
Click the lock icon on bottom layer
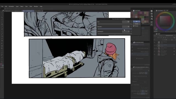(x=174, y=54)
